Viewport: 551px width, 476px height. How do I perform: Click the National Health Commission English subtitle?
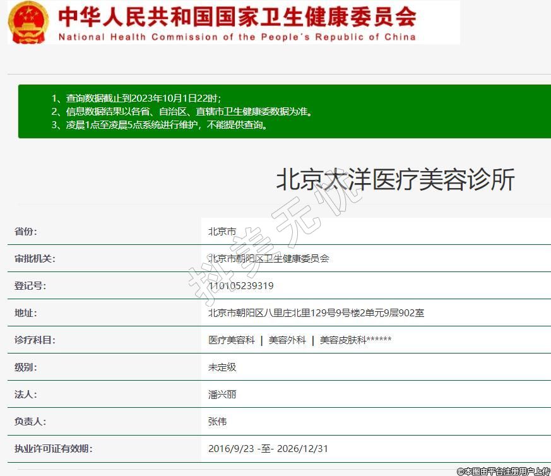[237, 37]
